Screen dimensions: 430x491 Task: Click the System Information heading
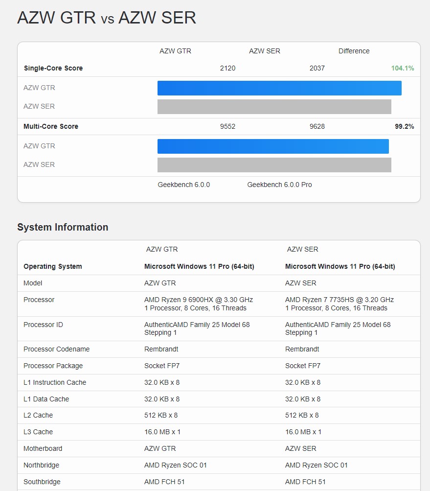[63, 227]
